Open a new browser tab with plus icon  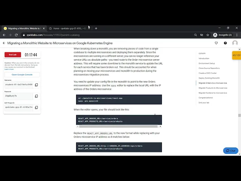pos(96,28)
